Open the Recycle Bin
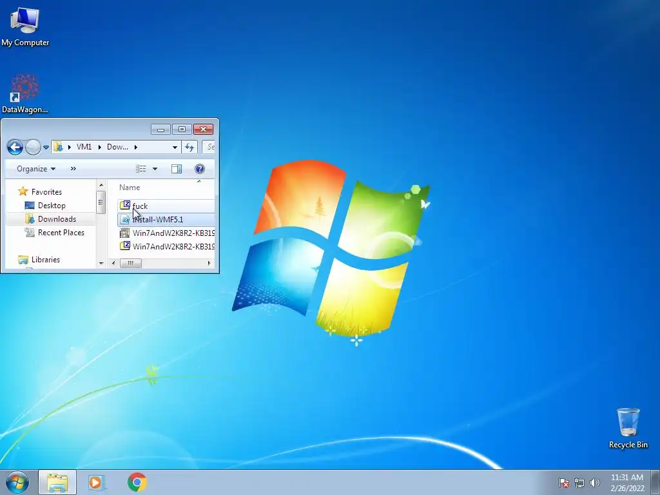 click(628, 428)
